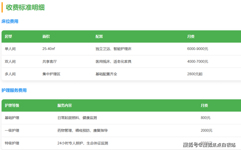Select the 2800元起 price cell
Viewport: 241px width, 150px height.
click(195, 74)
